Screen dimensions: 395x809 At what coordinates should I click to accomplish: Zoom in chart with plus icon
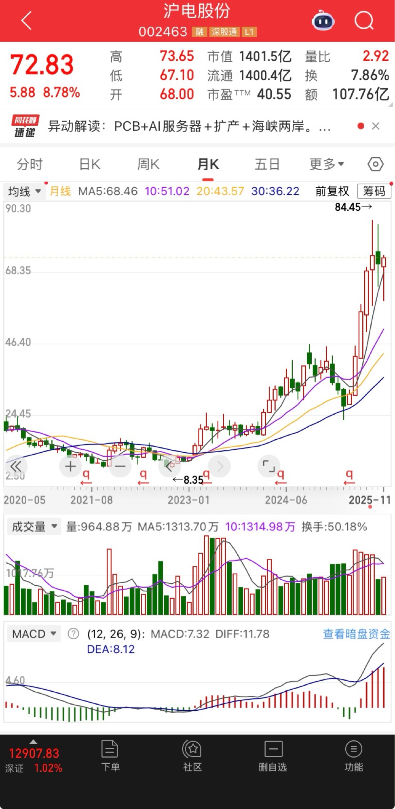70,466
